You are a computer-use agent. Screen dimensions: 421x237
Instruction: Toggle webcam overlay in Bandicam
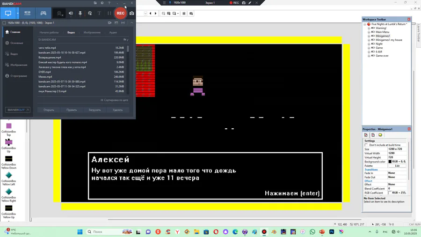point(59,13)
